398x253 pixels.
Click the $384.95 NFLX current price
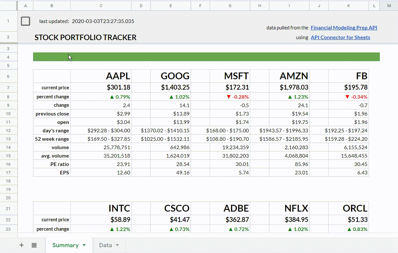point(289,220)
